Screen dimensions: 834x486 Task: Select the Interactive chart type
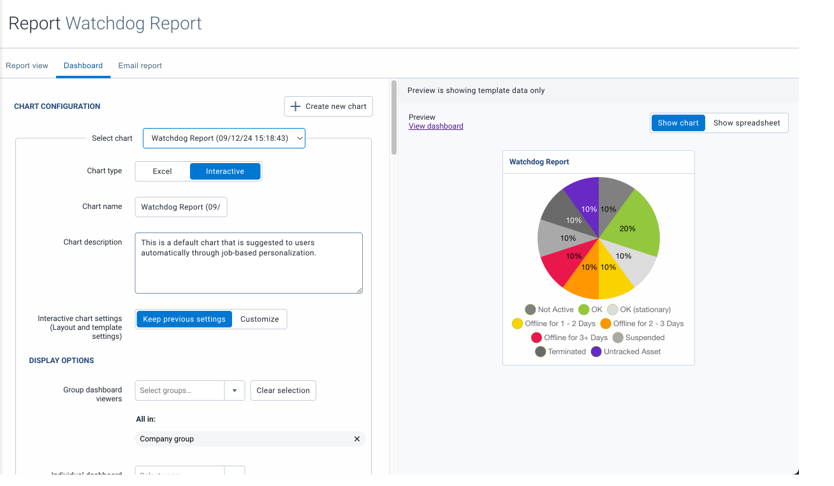pos(225,171)
